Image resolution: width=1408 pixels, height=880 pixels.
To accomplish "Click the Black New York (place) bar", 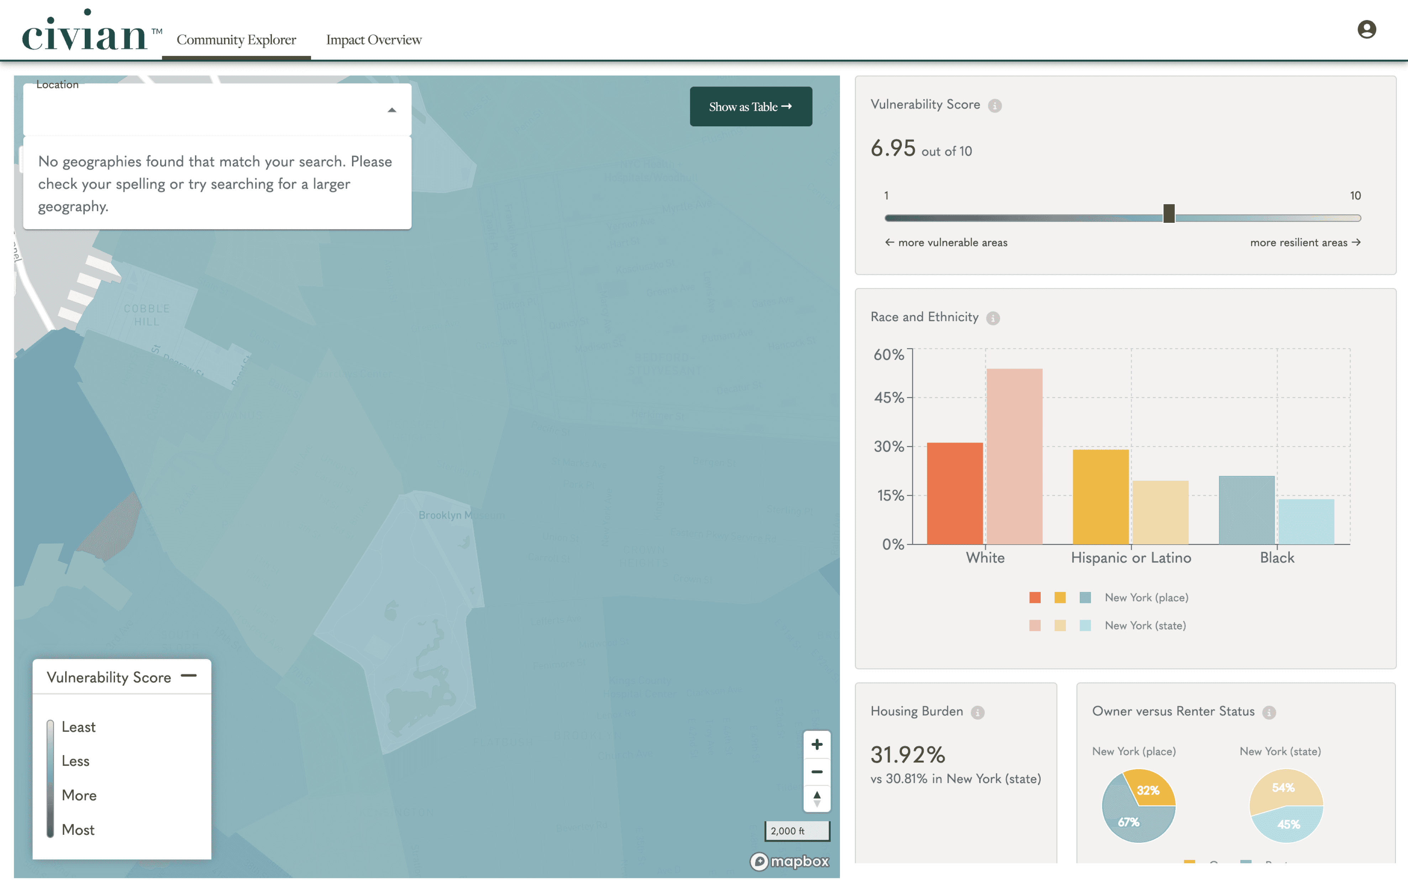I will point(1247,510).
